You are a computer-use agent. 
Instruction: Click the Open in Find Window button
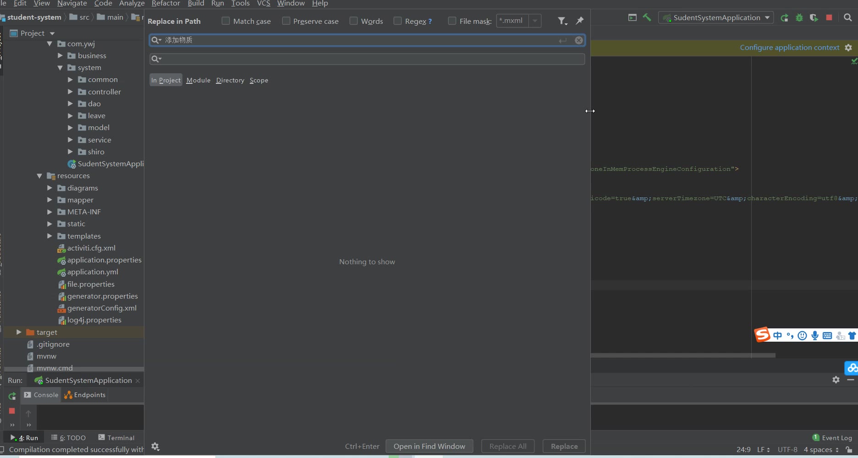click(429, 446)
